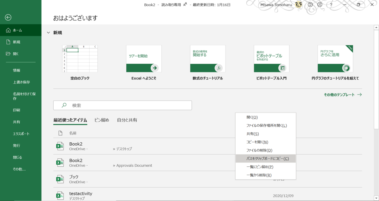Viewport: 379px width, 201px height.
Task: Open the ピボットテーブル入門 template
Action: click(272, 62)
